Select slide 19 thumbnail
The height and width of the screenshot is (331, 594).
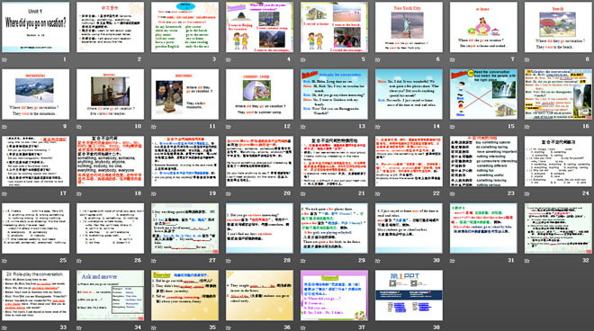point(184,161)
